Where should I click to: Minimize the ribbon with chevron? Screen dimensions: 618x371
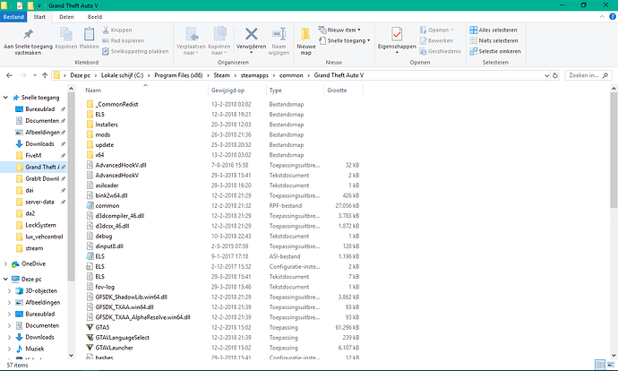602,16
